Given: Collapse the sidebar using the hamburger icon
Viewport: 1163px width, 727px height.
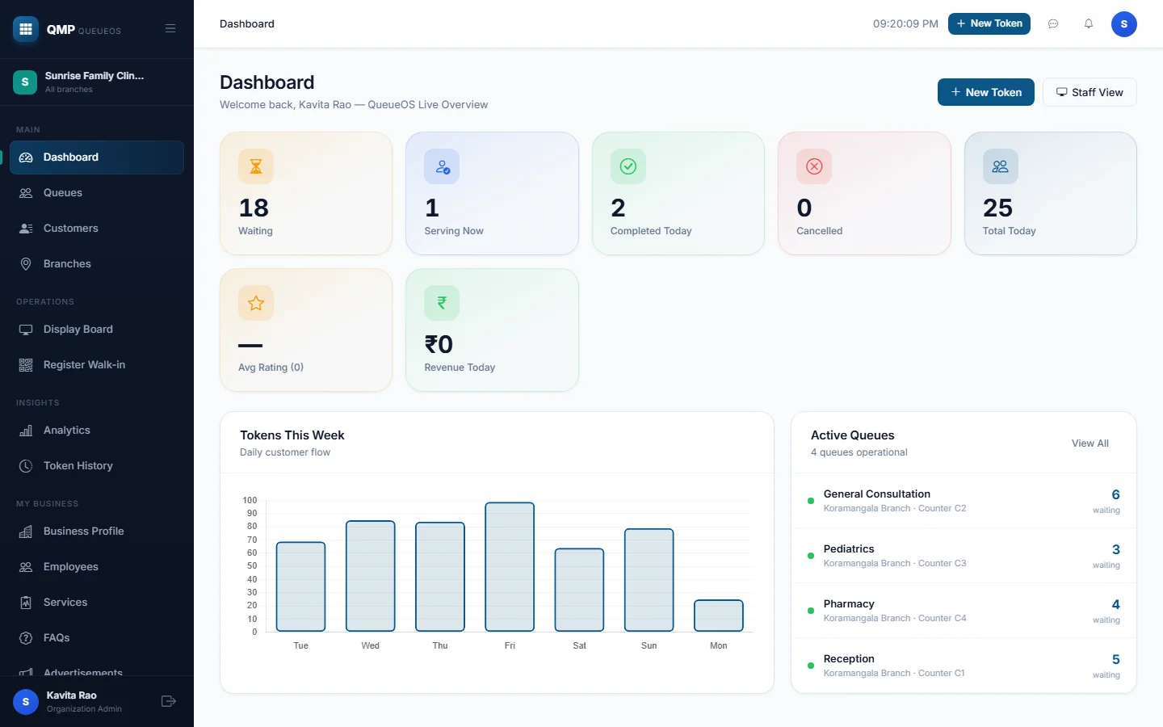Looking at the screenshot, I should [170, 28].
